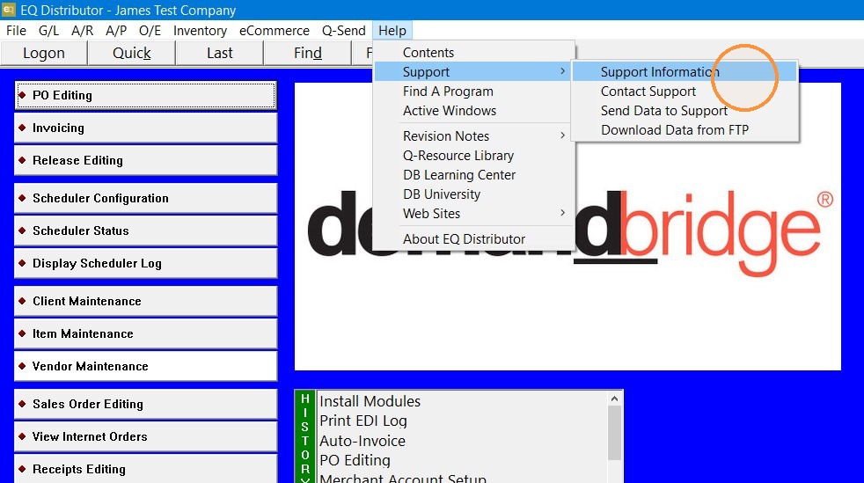Open the G/L menu
This screenshot has height=483, width=864.
48,31
